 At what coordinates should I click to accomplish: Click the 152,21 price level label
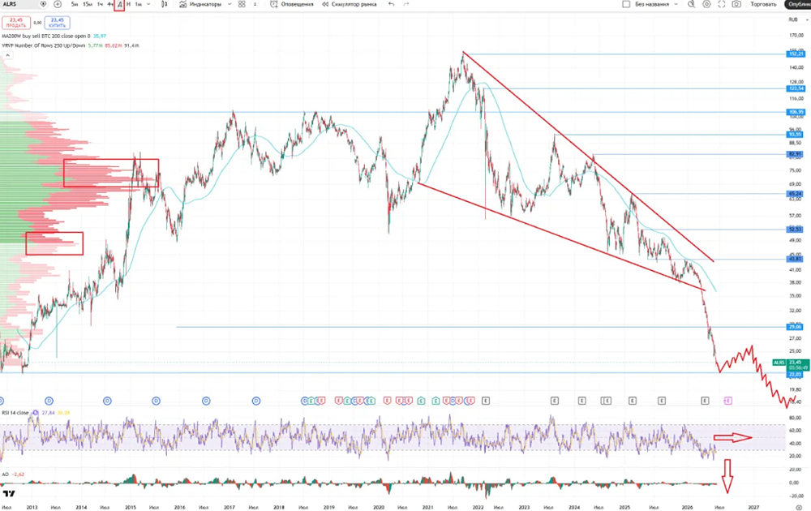796,54
